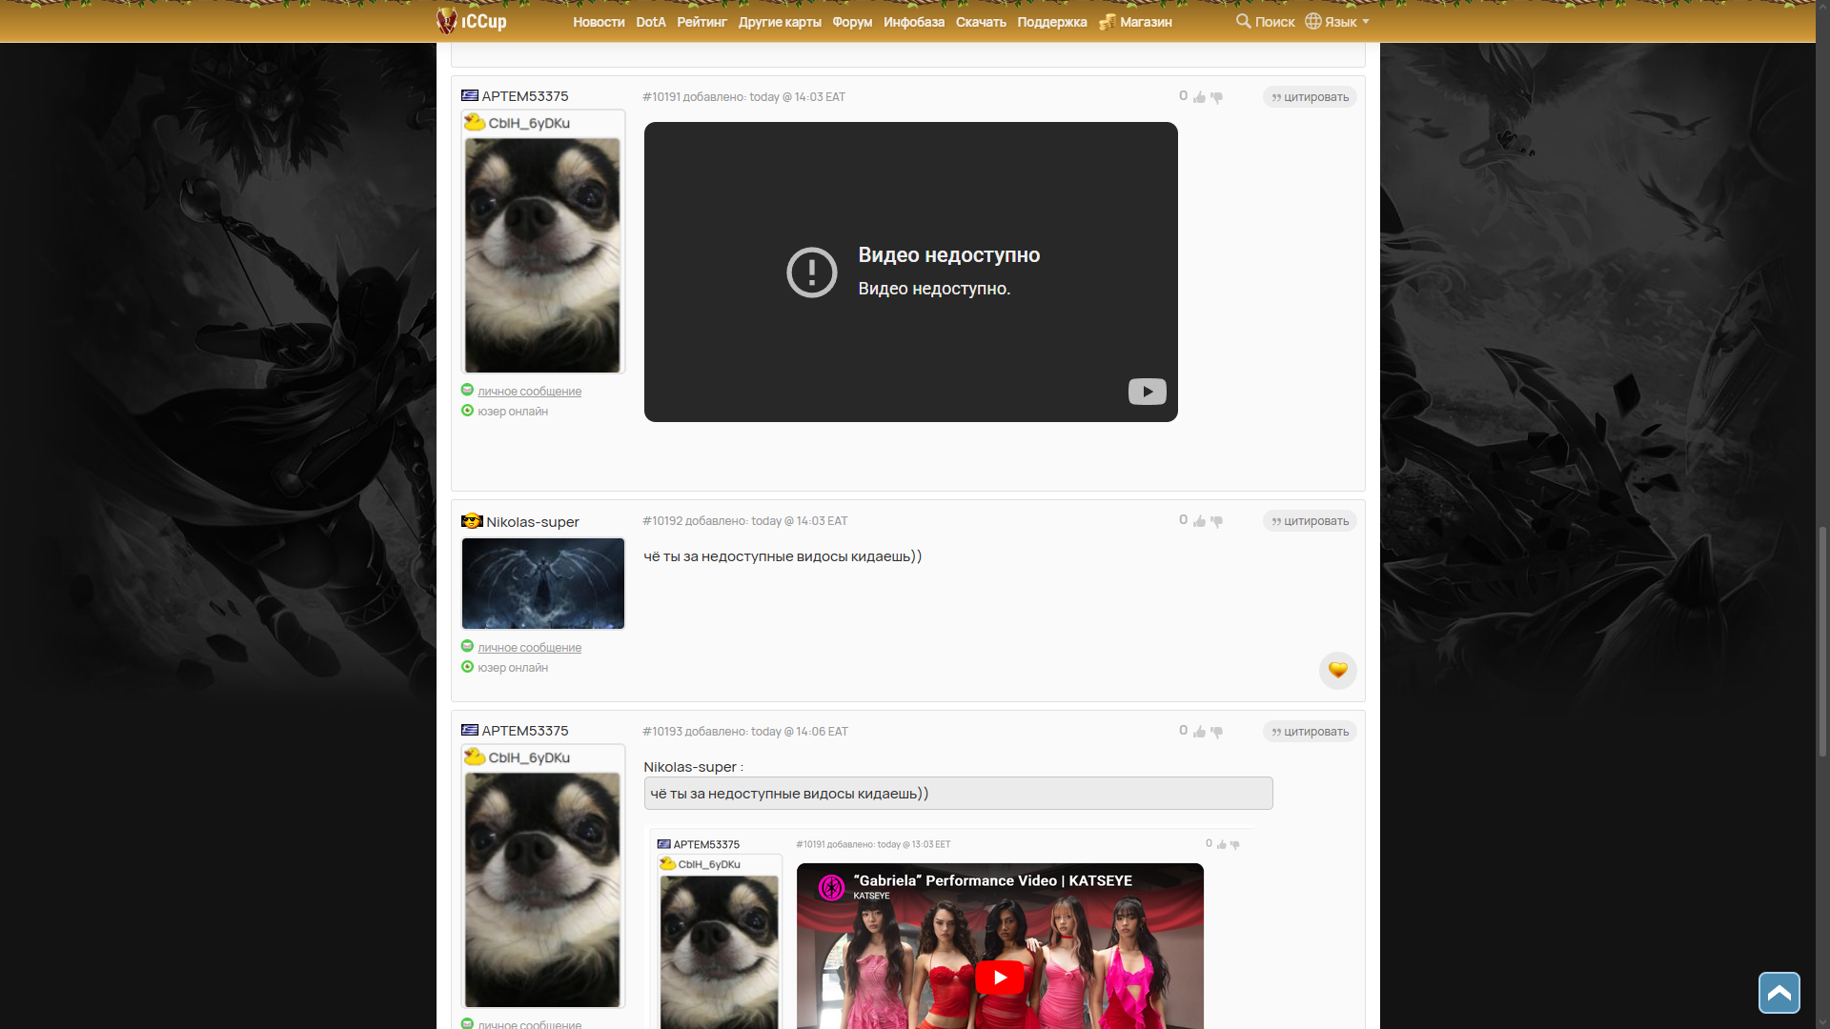Click the iCCup logo icon
Screen dimensions: 1830x1029
click(x=446, y=20)
